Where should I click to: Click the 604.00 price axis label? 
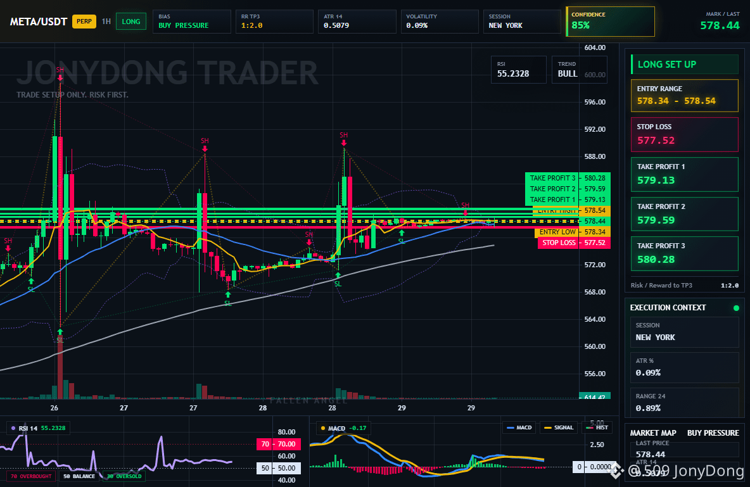pyautogui.click(x=595, y=47)
